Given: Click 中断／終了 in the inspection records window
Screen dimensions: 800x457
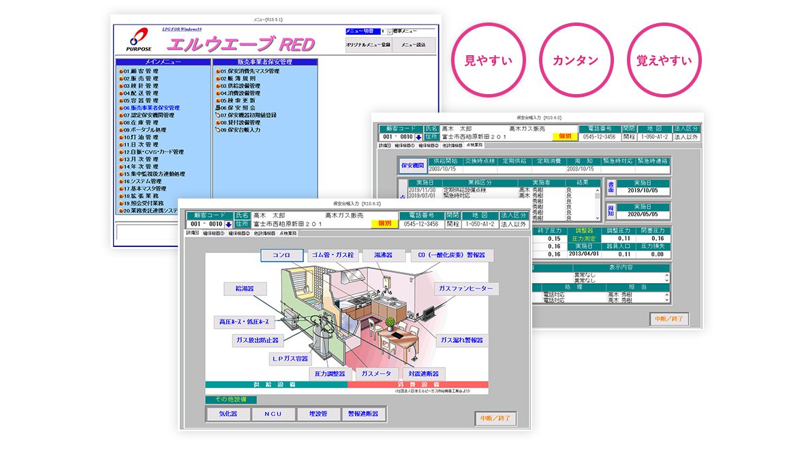Looking at the screenshot, I should [669, 319].
